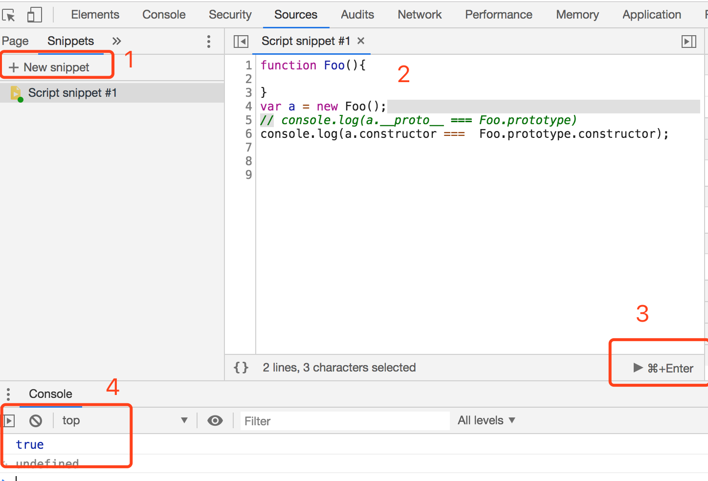Open the Performance tab
The width and height of the screenshot is (708, 481).
click(499, 15)
